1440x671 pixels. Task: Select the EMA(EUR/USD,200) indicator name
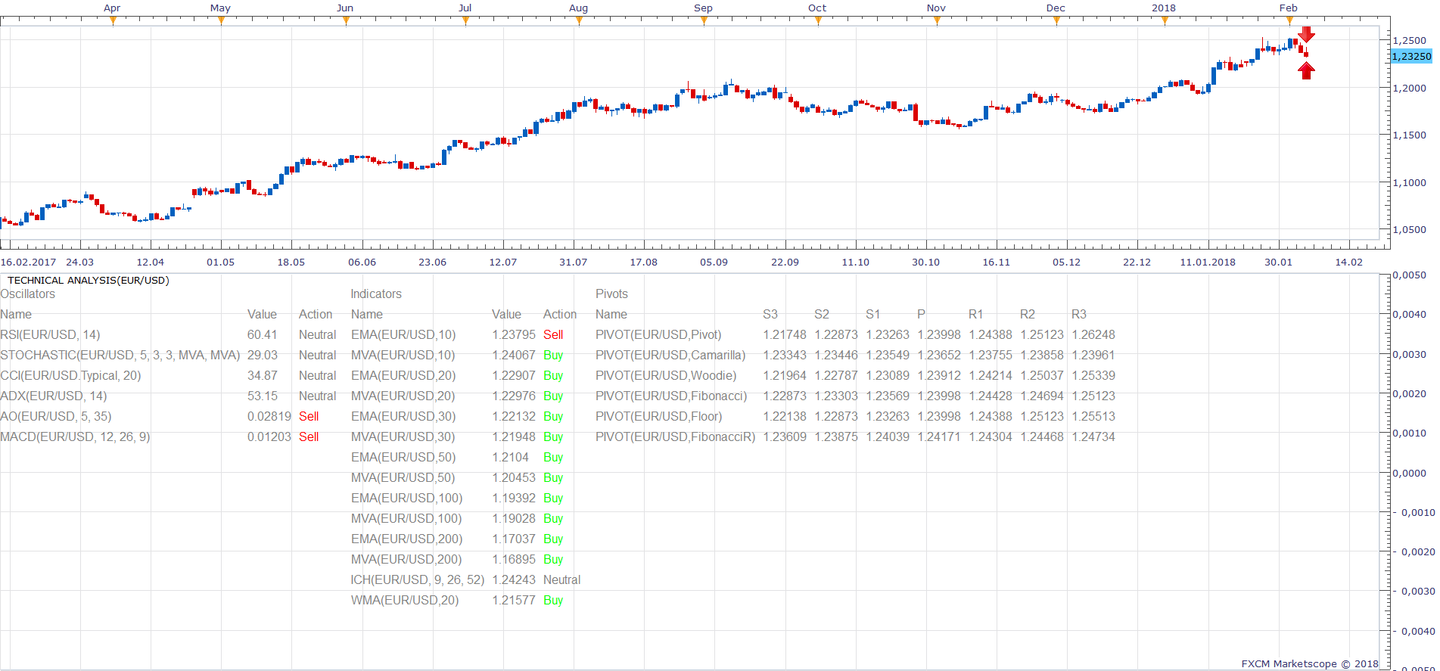click(406, 539)
